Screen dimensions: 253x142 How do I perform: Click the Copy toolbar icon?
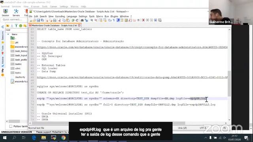tap(64, 20)
